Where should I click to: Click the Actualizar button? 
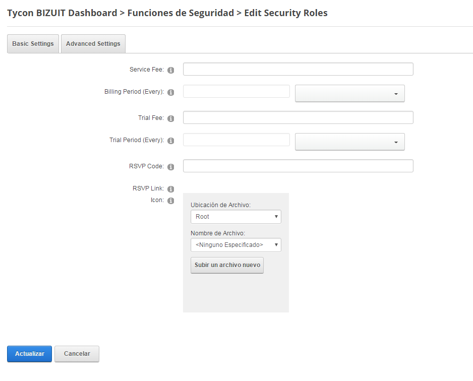click(30, 354)
